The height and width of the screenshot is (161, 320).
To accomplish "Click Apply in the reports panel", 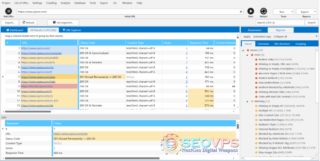I will [x=247, y=37].
